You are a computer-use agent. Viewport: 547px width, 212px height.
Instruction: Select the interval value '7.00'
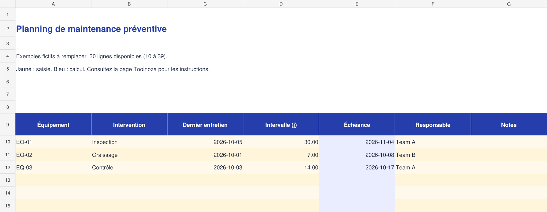click(x=281, y=155)
